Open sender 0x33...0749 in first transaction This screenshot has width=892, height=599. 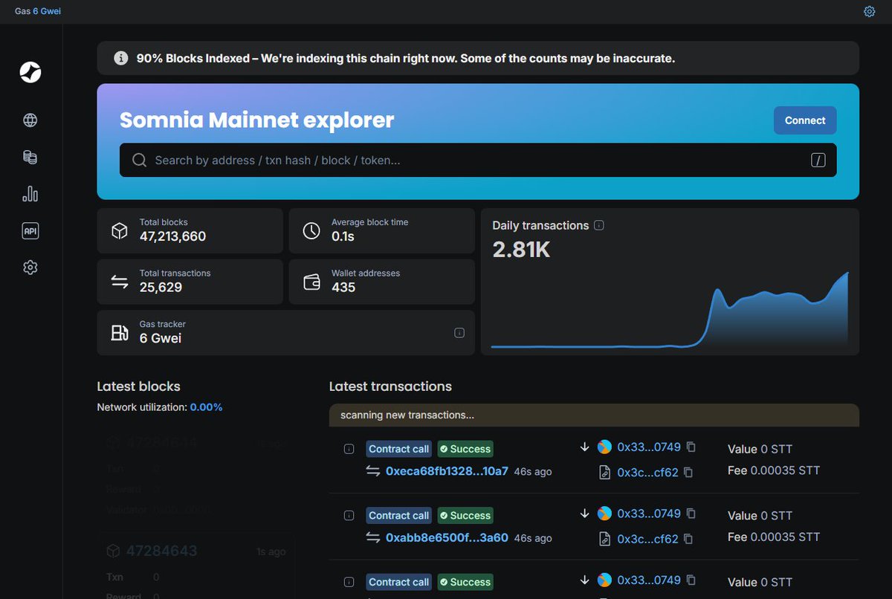[x=649, y=447]
